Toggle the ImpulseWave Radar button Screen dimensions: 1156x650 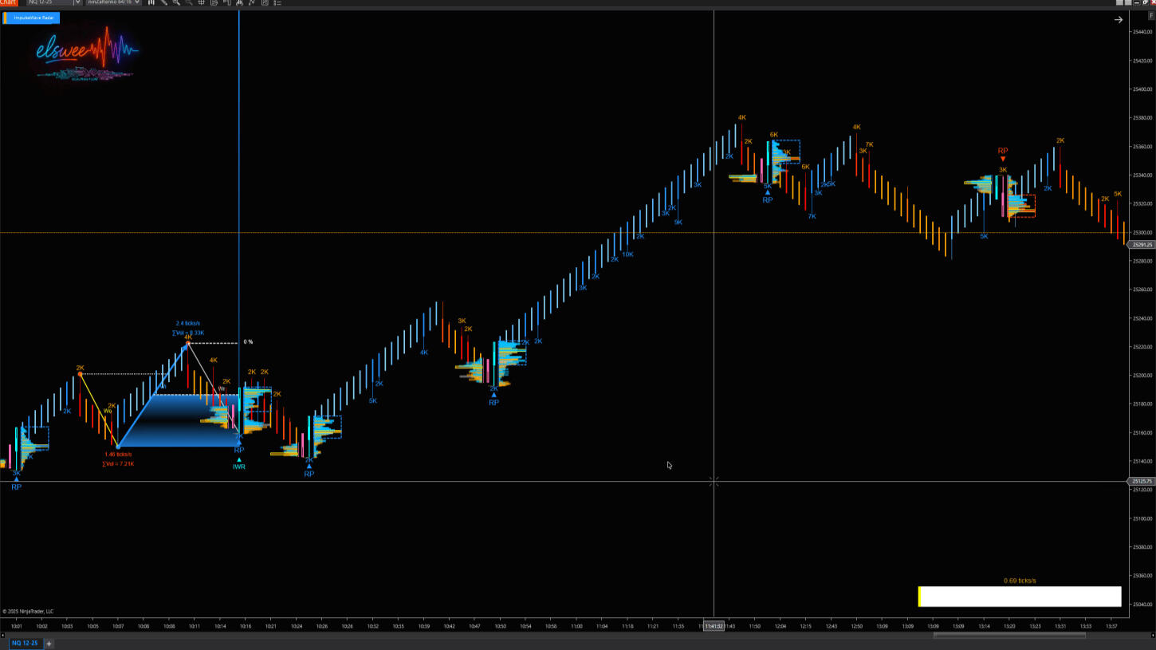pyautogui.click(x=31, y=18)
